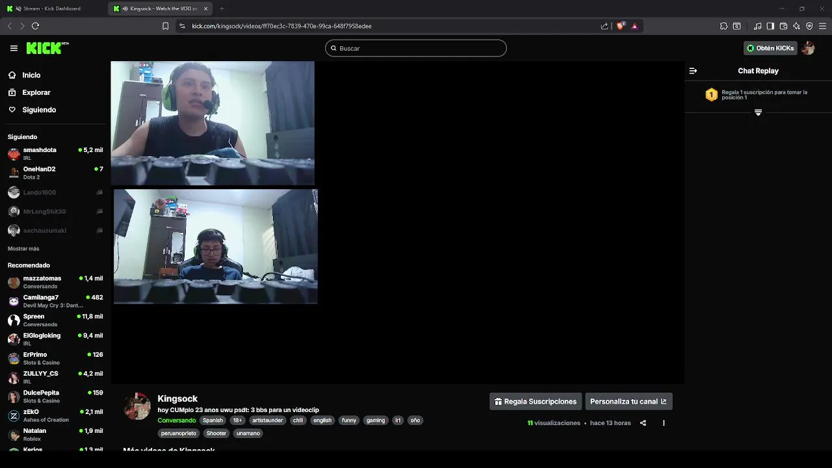The image size is (832, 468).
Task: Open recommended channel zEkO
Action: 55,415
